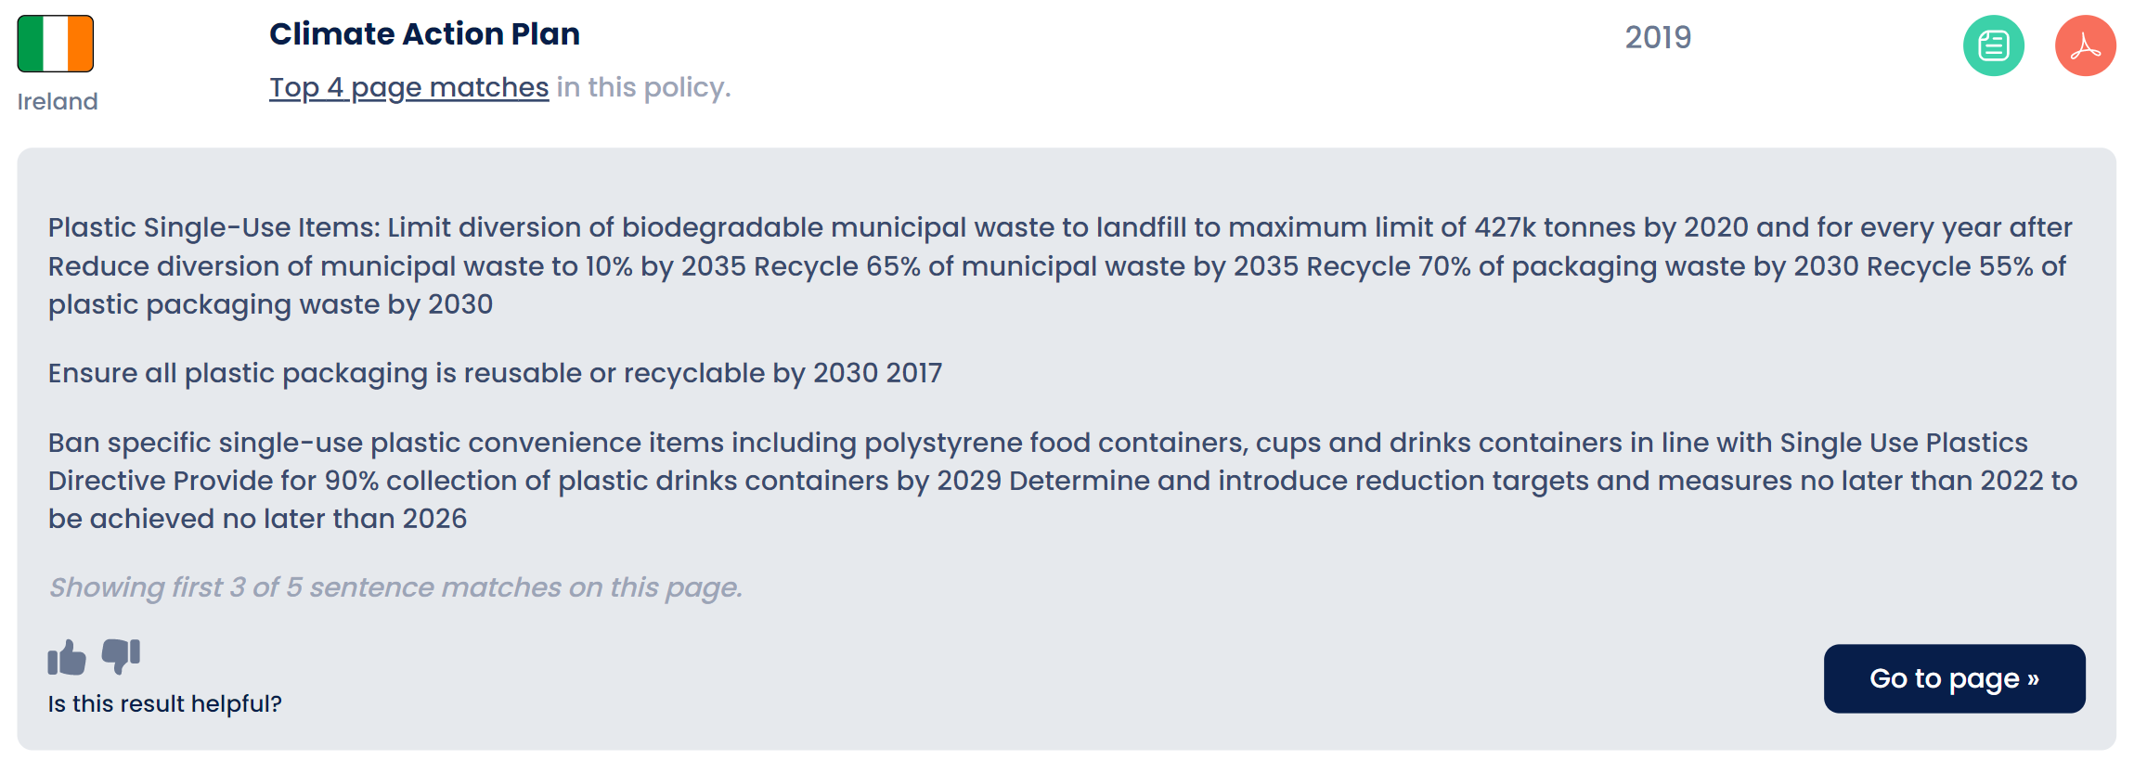Open the red PDF document icon
Image resolution: width=2134 pixels, height=760 pixels.
click(x=2085, y=45)
